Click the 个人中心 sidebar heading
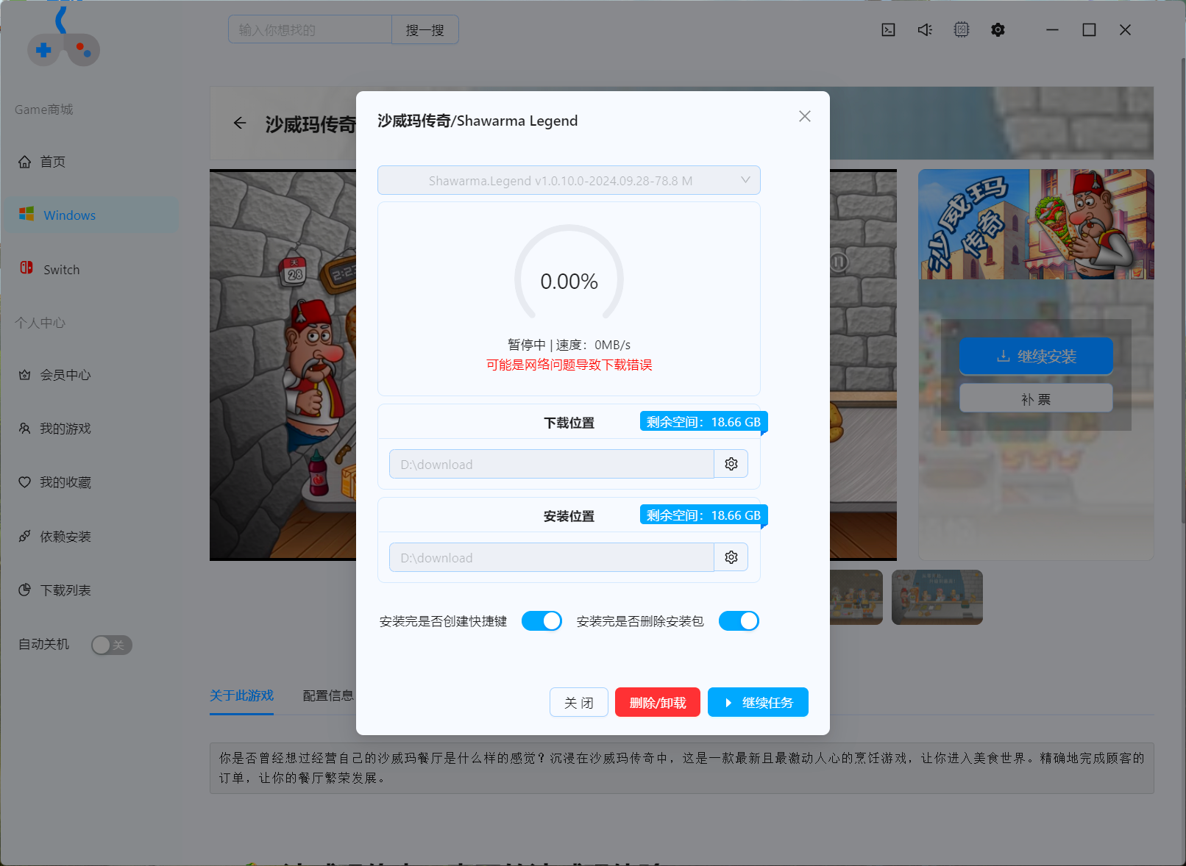 pyautogui.click(x=40, y=323)
